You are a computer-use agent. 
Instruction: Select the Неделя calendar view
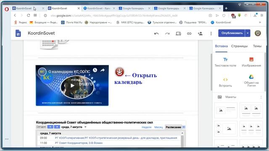pos(147,127)
